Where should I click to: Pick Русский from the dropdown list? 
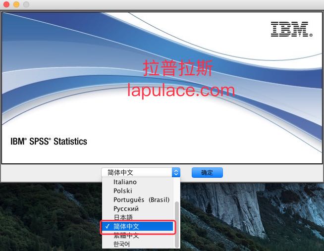(x=126, y=209)
